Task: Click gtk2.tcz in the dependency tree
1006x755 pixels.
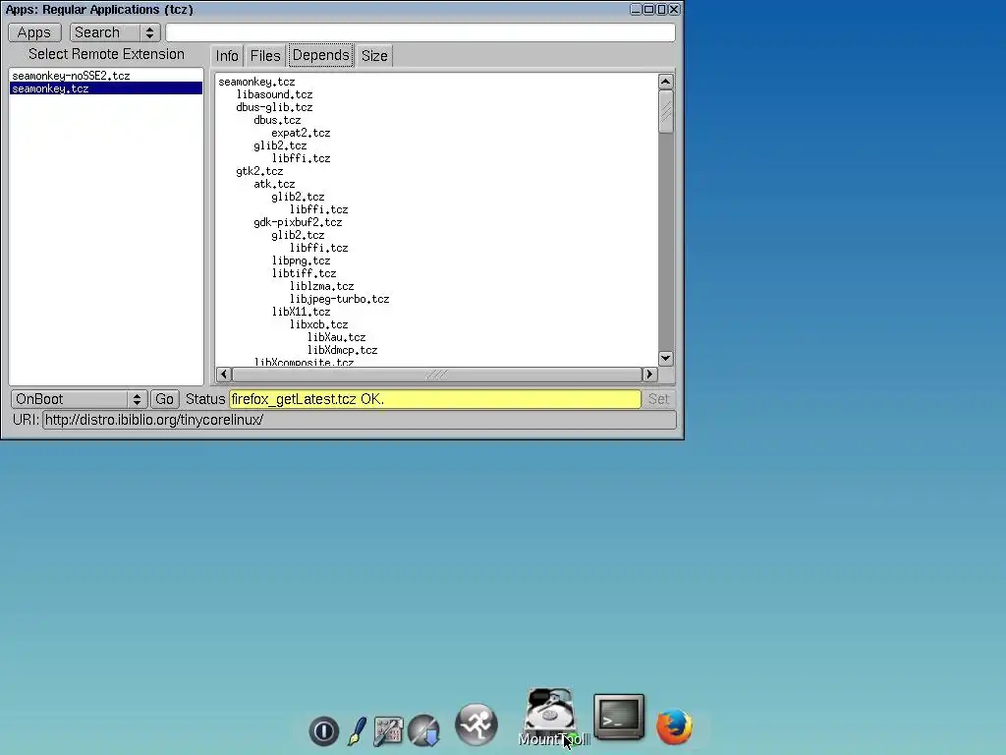Action: (x=259, y=171)
